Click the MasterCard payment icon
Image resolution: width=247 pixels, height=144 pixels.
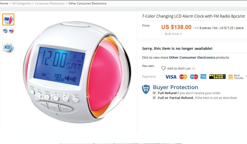click(183, 77)
